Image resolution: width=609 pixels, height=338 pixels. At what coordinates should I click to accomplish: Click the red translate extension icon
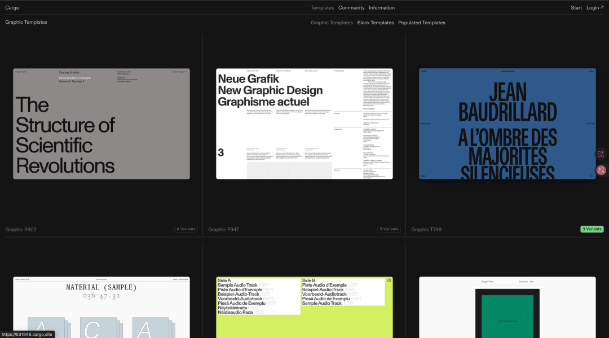point(601,170)
